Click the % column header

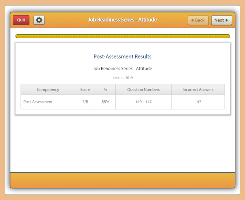click(105, 90)
